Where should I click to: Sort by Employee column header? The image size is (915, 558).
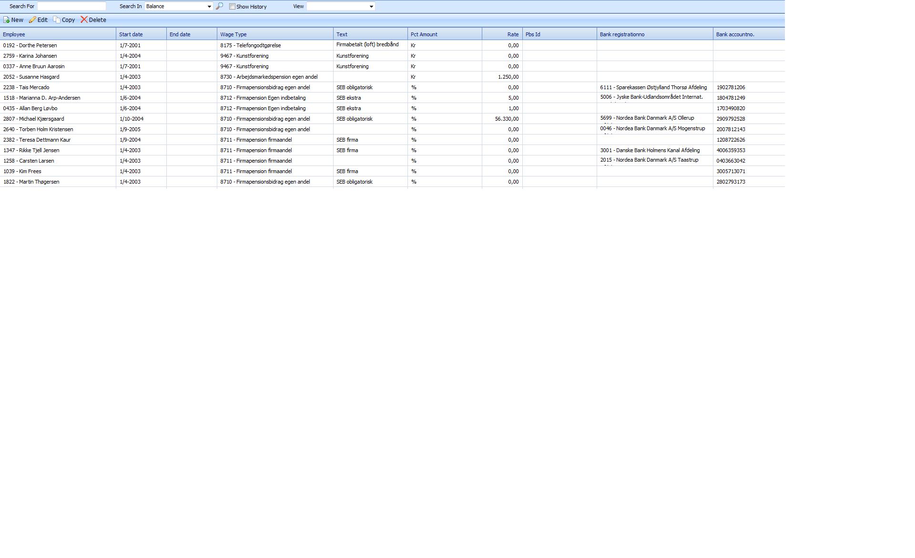click(x=14, y=34)
